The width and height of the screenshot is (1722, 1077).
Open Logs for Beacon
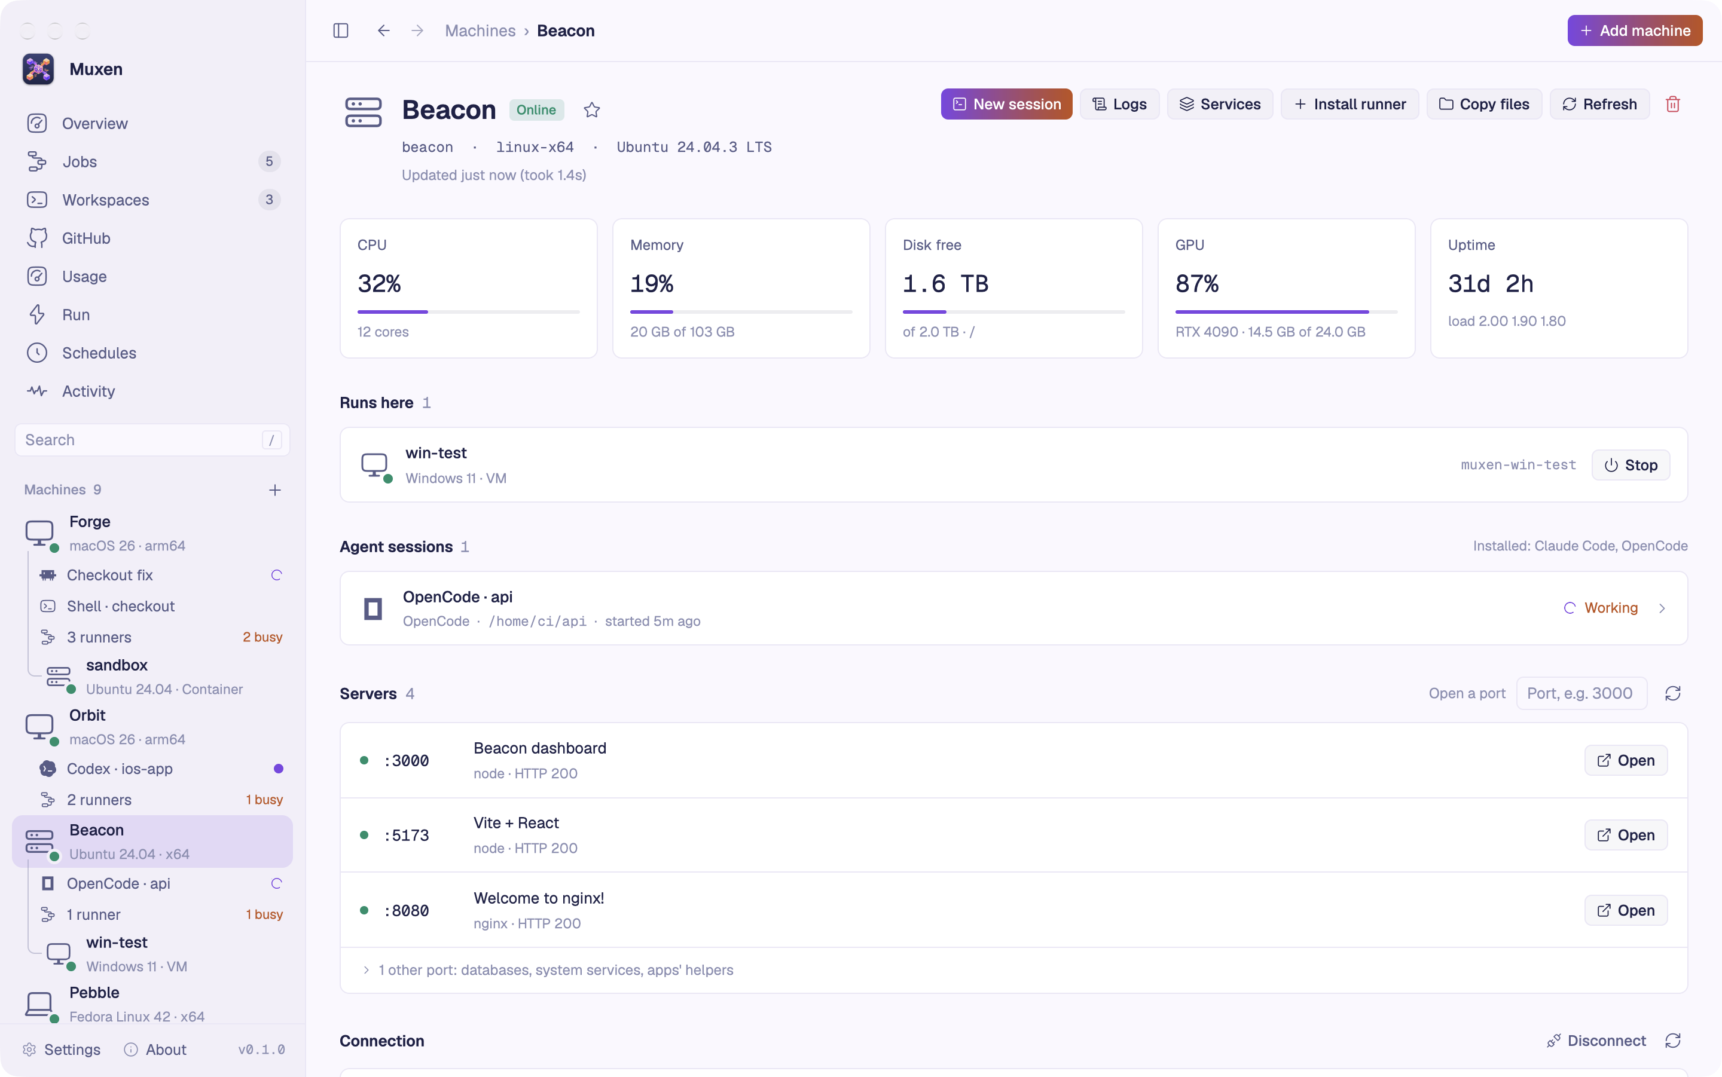pyautogui.click(x=1119, y=104)
